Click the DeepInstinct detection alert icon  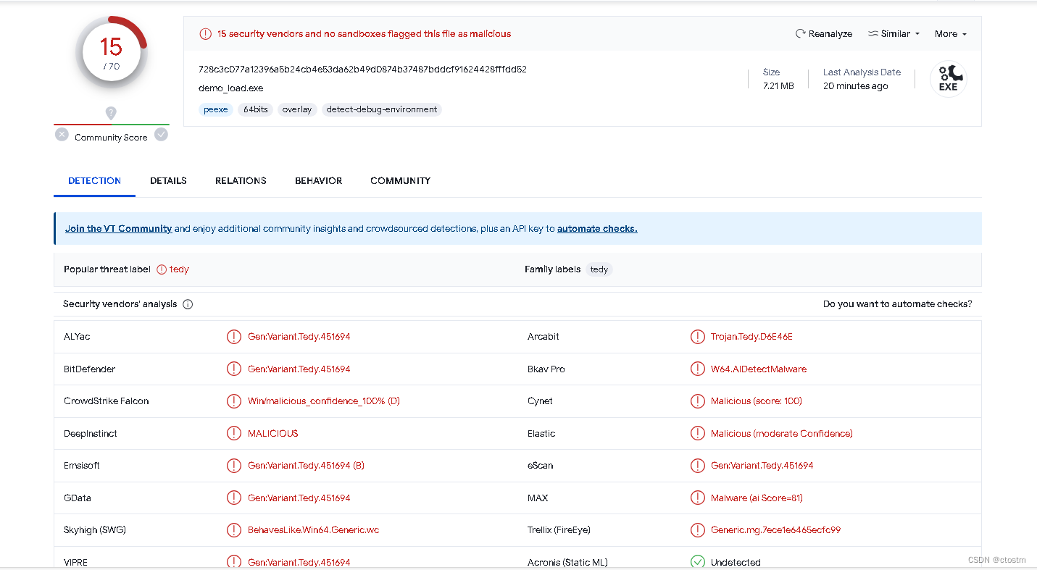(x=234, y=434)
